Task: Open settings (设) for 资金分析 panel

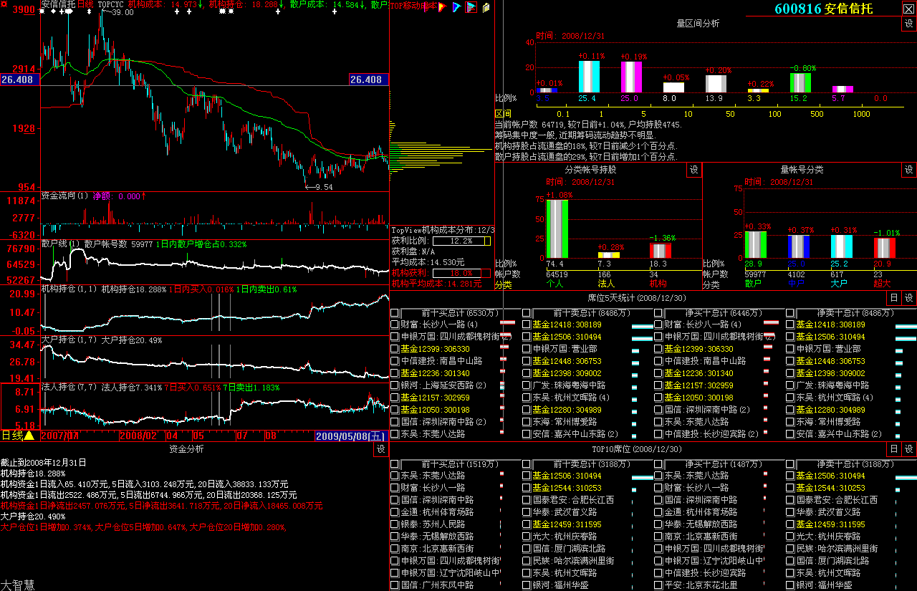Action: [x=380, y=449]
